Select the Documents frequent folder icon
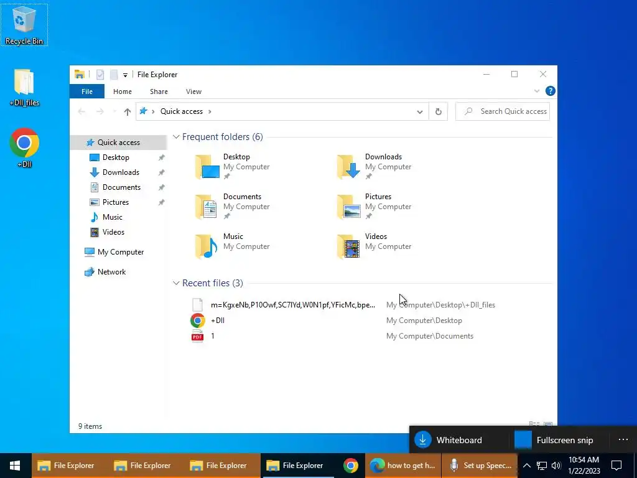This screenshot has width=637, height=478. [x=207, y=207]
